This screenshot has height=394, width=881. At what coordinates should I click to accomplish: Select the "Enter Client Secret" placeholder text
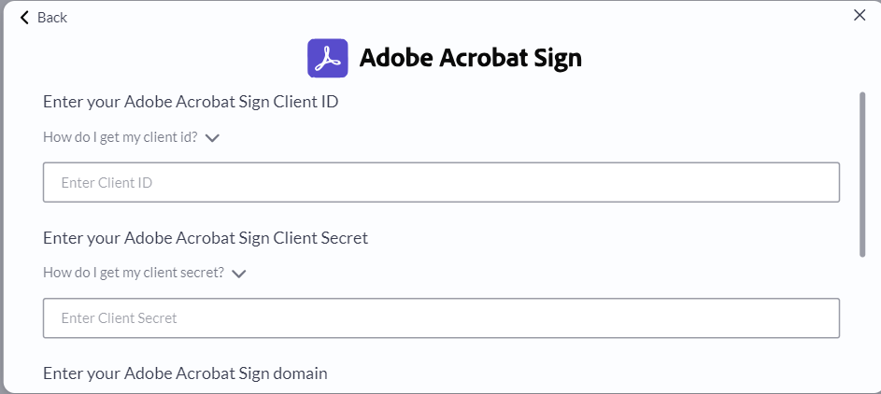tap(119, 318)
